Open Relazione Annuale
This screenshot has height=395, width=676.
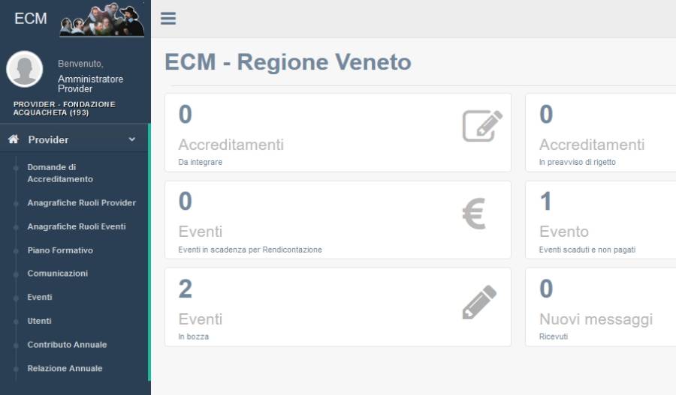pyautogui.click(x=65, y=369)
